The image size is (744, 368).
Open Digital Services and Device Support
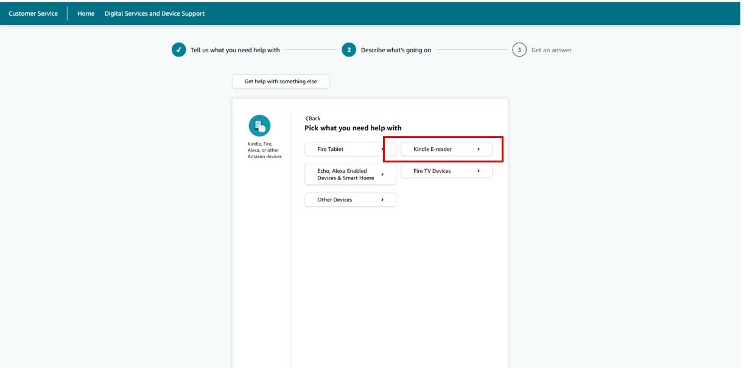(x=155, y=13)
